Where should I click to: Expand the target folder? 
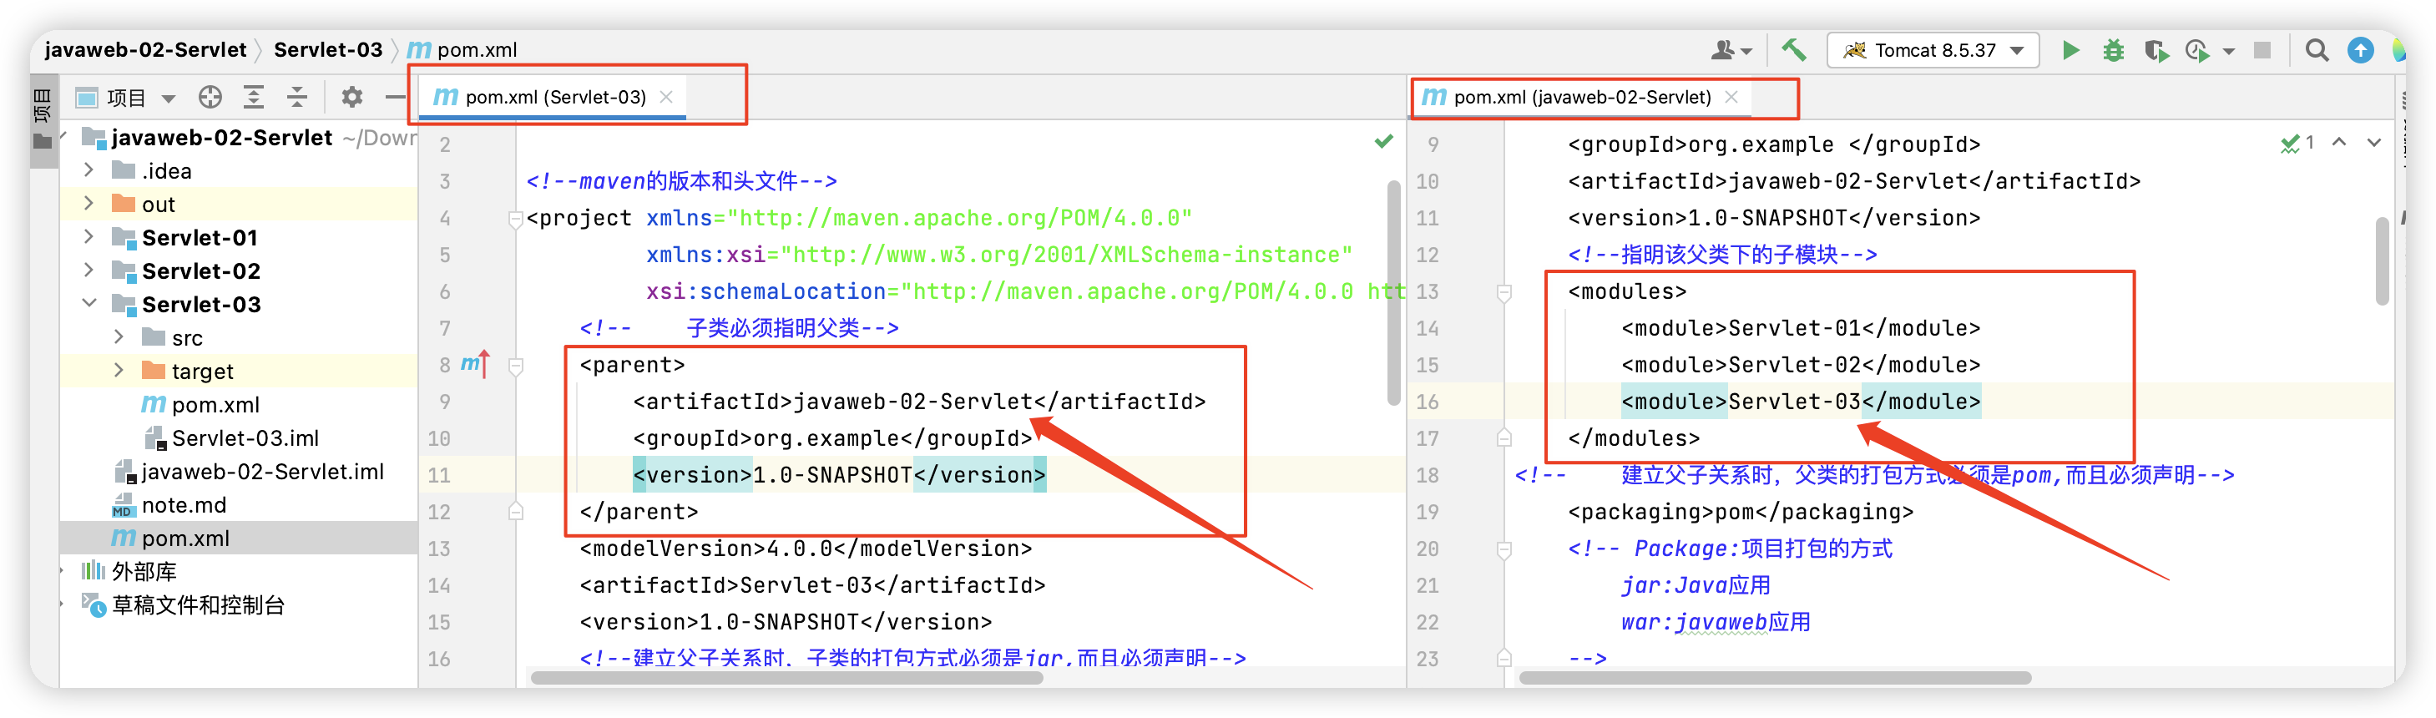click(119, 371)
